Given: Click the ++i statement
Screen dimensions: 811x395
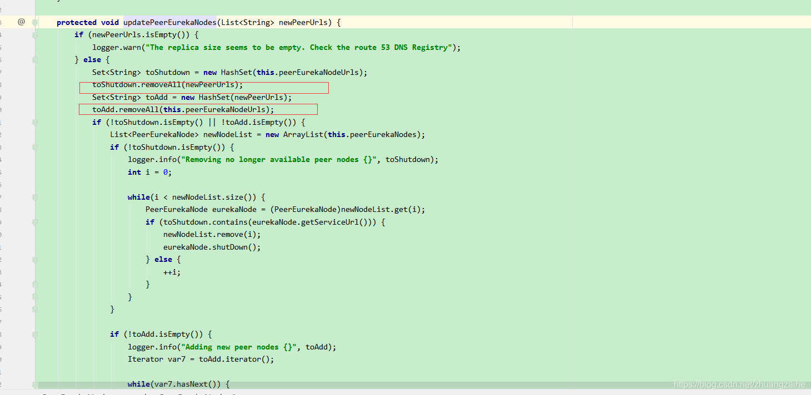Looking at the screenshot, I should (x=172, y=272).
